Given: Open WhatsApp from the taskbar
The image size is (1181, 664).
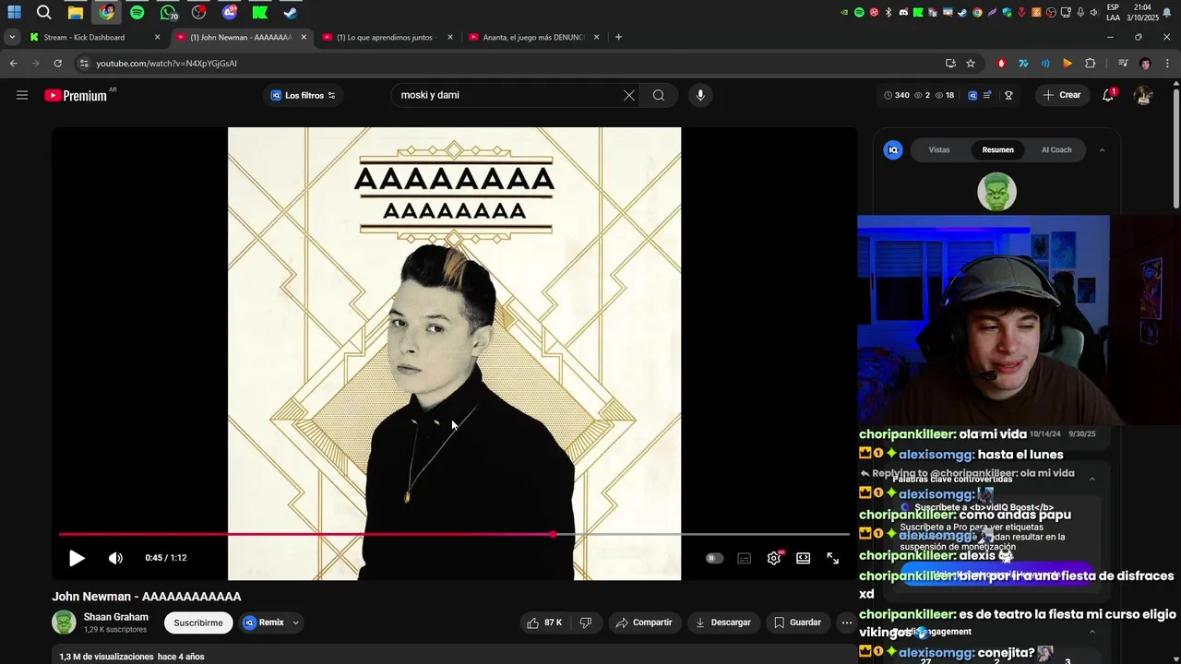Looking at the screenshot, I should coord(168,12).
